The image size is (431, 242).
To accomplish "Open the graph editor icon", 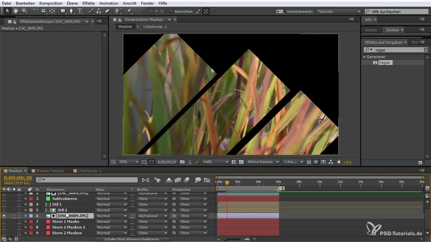I will tap(207, 180).
